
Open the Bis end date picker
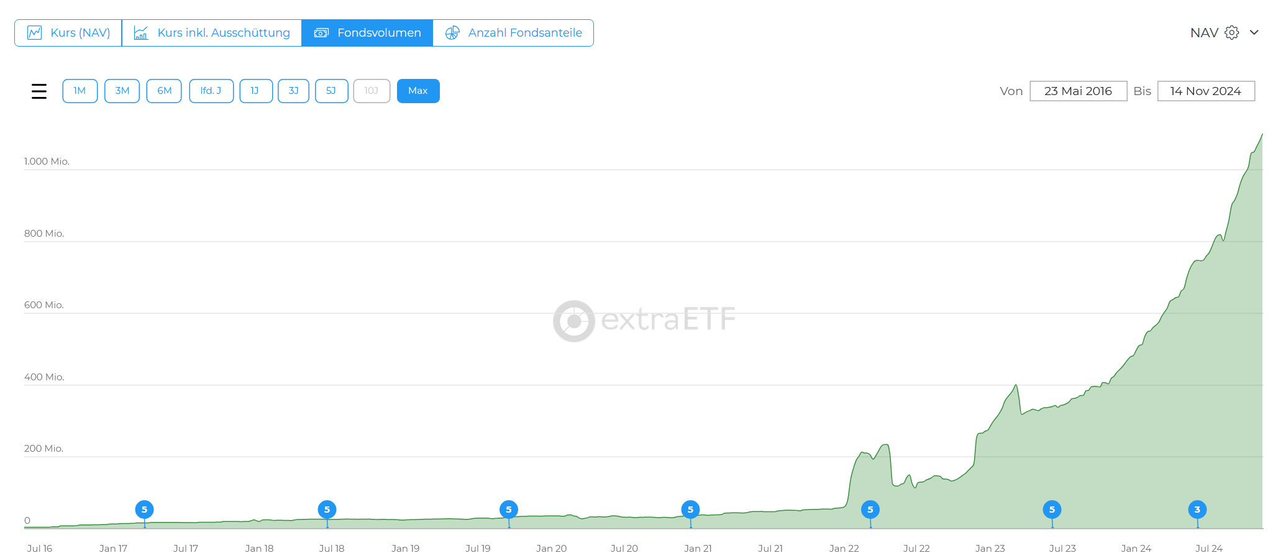pos(1205,91)
